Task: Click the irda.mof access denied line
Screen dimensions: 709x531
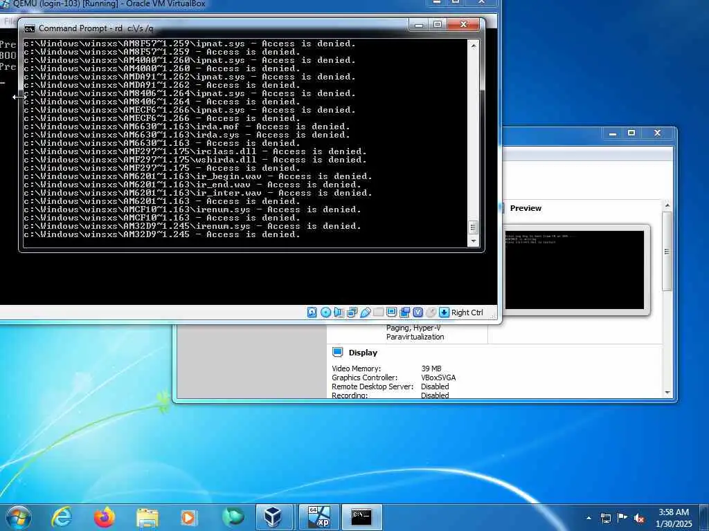Action: 187,127
